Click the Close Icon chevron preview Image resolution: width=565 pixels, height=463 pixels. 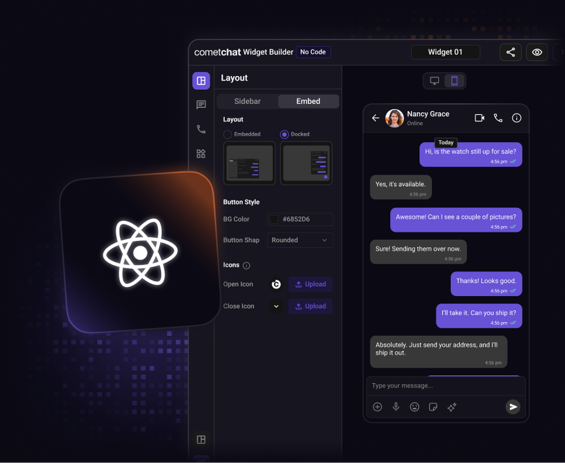coord(276,306)
